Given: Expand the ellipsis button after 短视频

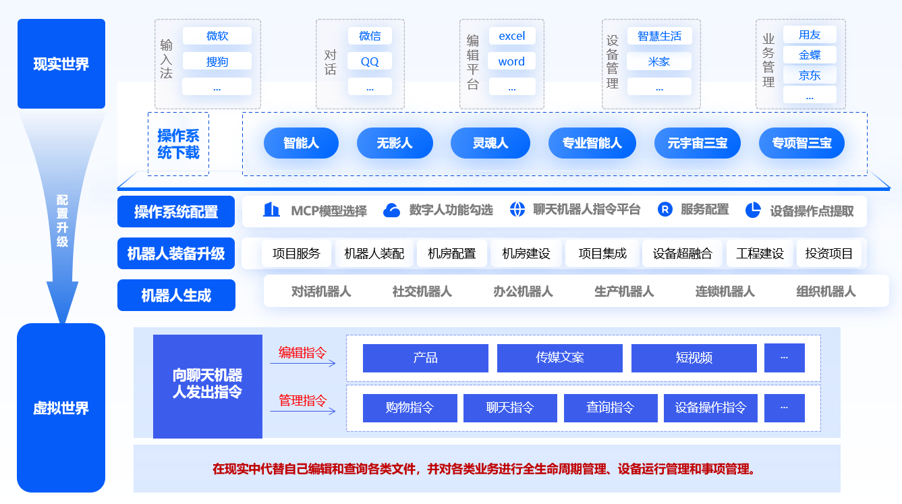Looking at the screenshot, I should pyautogui.click(x=784, y=358).
